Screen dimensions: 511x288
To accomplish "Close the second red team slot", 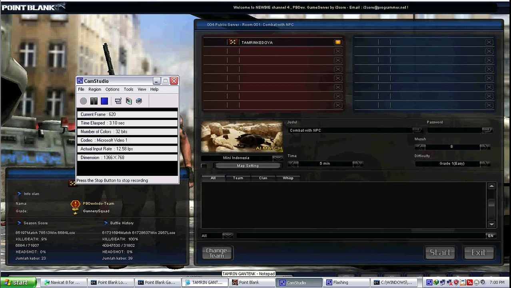I will click(338, 51).
